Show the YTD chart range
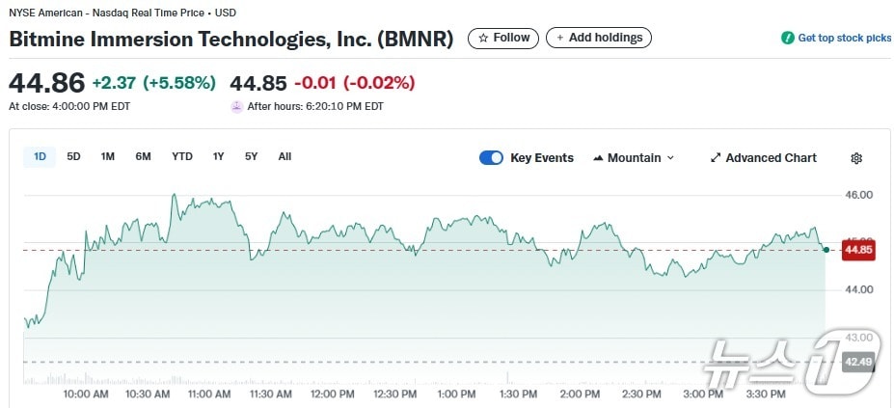This screenshot has width=894, height=408. click(182, 157)
